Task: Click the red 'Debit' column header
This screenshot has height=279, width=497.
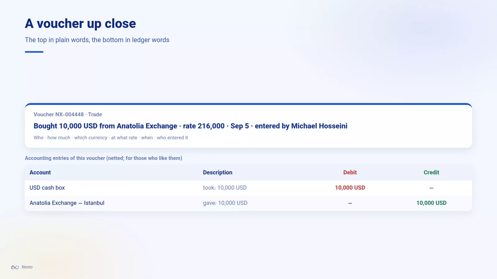Action: click(x=350, y=172)
